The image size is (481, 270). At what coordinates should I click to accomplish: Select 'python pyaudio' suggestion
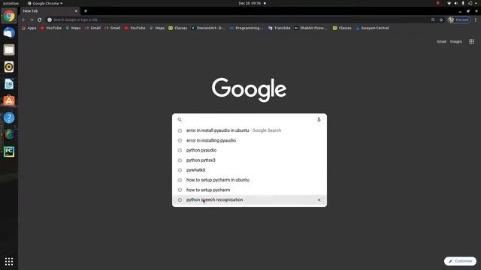click(249, 150)
